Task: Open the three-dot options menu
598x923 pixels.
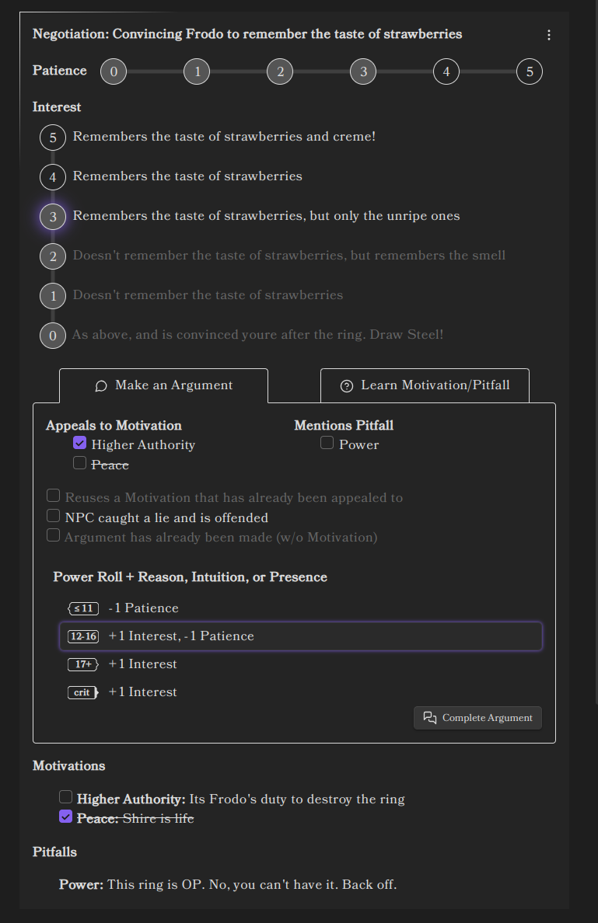Action: click(x=549, y=34)
